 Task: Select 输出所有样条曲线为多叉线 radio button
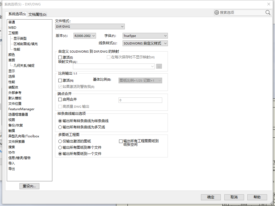click(x=60, y=127)
